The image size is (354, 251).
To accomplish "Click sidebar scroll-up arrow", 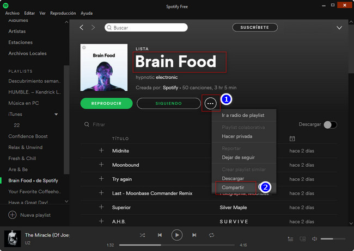I will [x=66, y=22].
